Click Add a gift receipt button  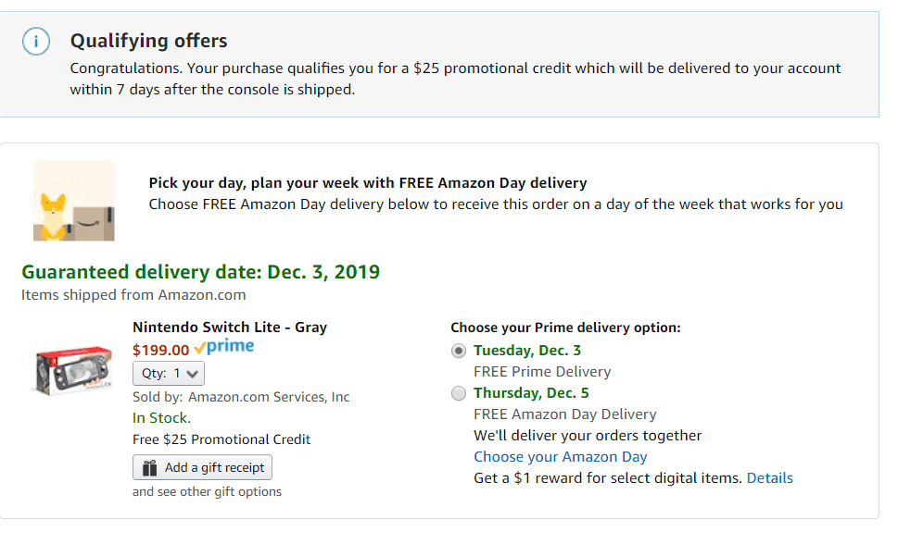(202, 467)
